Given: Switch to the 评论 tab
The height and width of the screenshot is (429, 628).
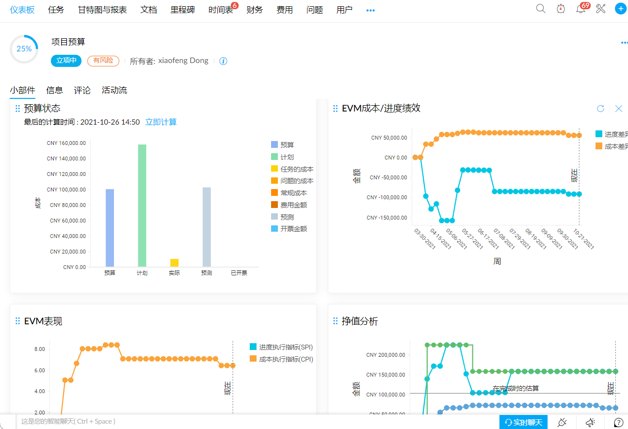Looking at the screenshot, I should [81, 90].
